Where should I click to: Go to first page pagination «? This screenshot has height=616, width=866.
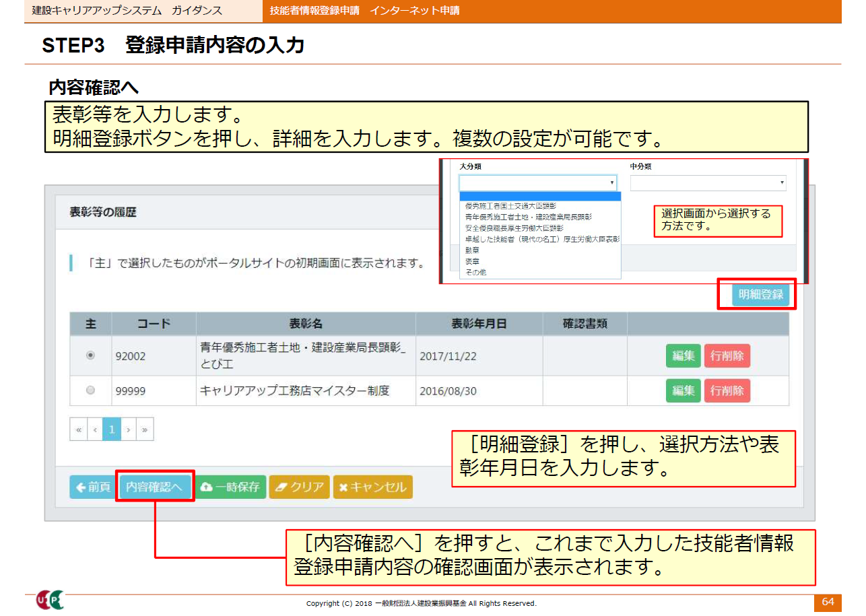coord(79,429)
